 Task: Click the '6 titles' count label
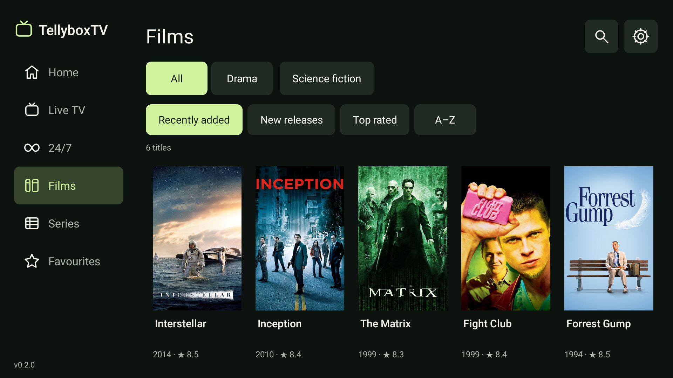coord(158,148)
